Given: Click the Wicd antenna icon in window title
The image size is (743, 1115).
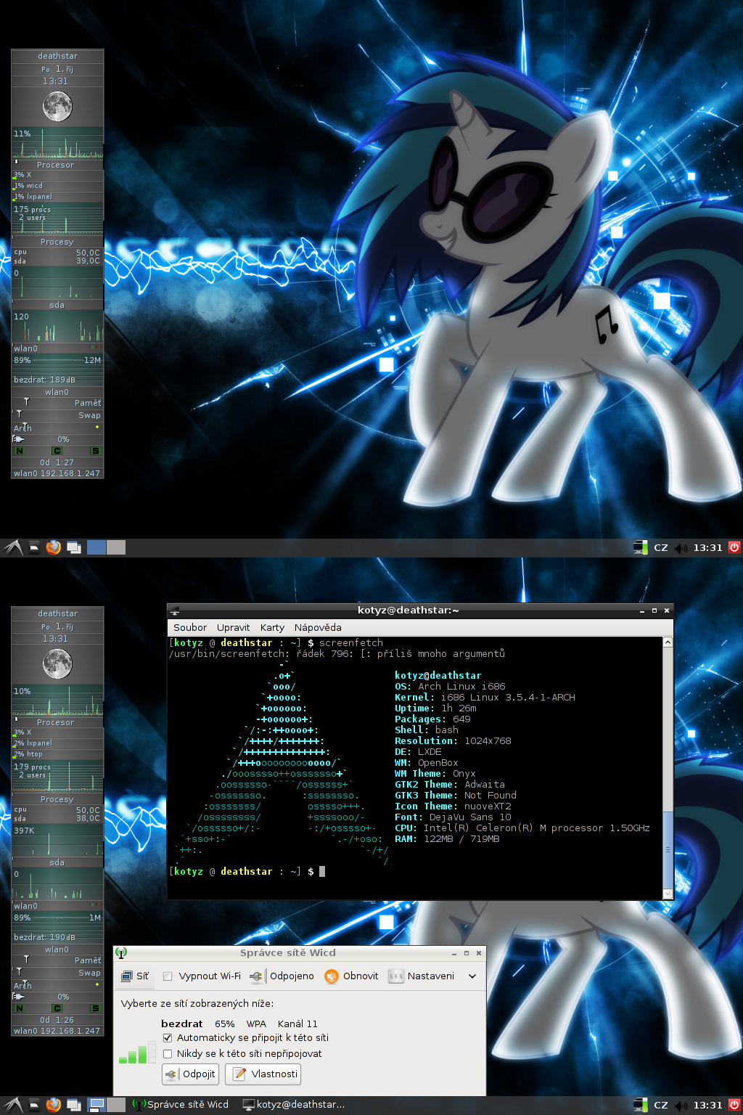Looking at the screenshot, I should pyautogui.click(x=121, y=952).
